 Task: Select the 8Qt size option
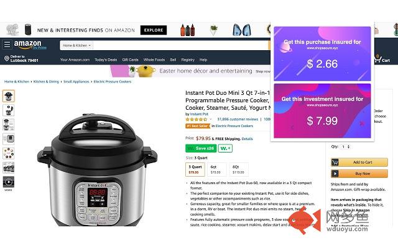coord(238,169)
